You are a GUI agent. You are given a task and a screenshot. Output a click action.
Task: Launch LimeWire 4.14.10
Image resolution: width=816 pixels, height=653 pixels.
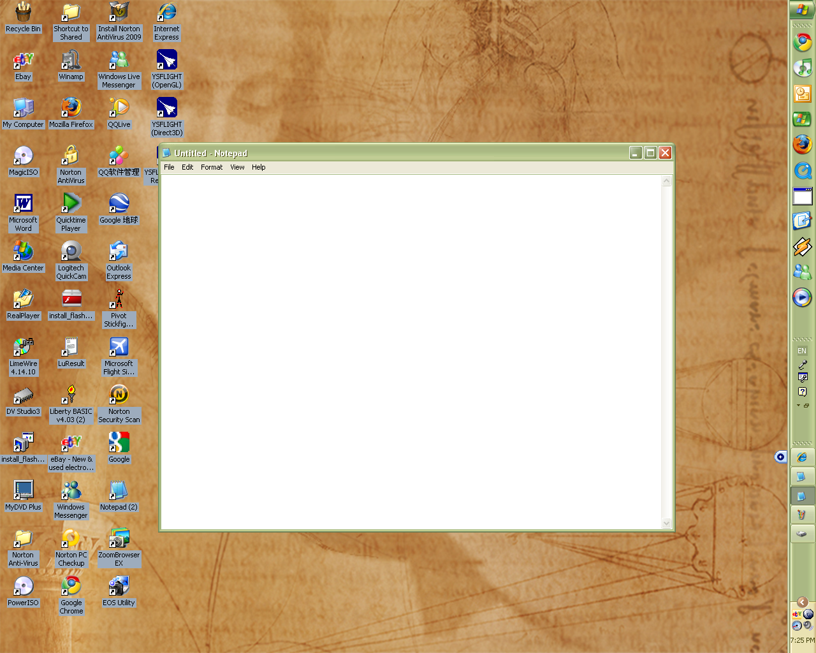(x=23, y=348)
